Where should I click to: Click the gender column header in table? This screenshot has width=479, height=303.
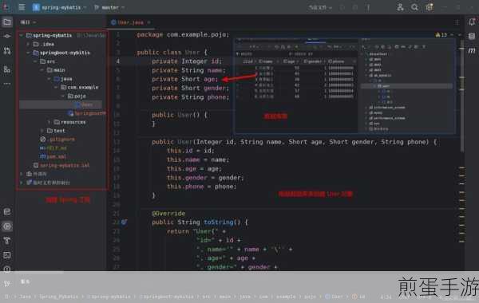313,61
